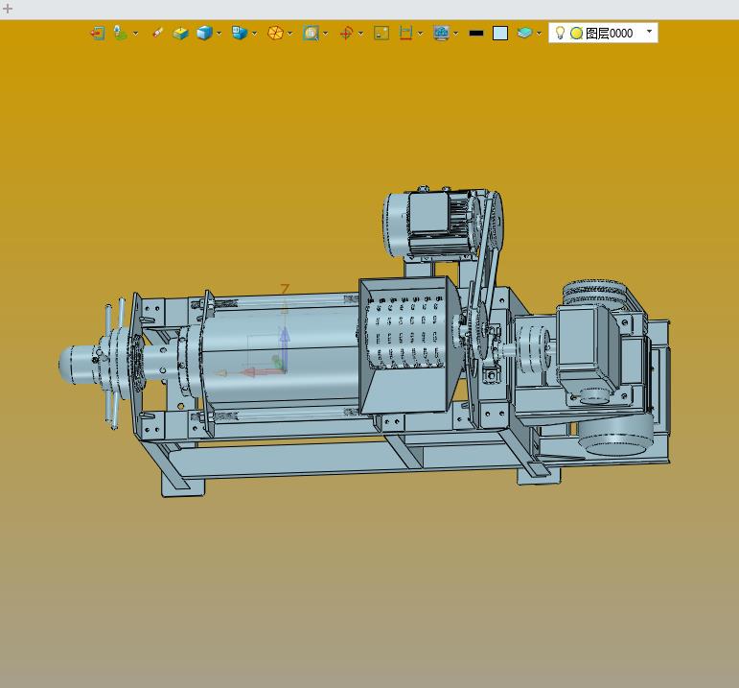
Task: Click the blue view orientation box icon
Action: (x=240, y=33)
